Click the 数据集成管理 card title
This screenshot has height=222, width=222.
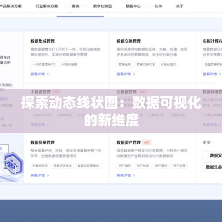tap(43, 41)
